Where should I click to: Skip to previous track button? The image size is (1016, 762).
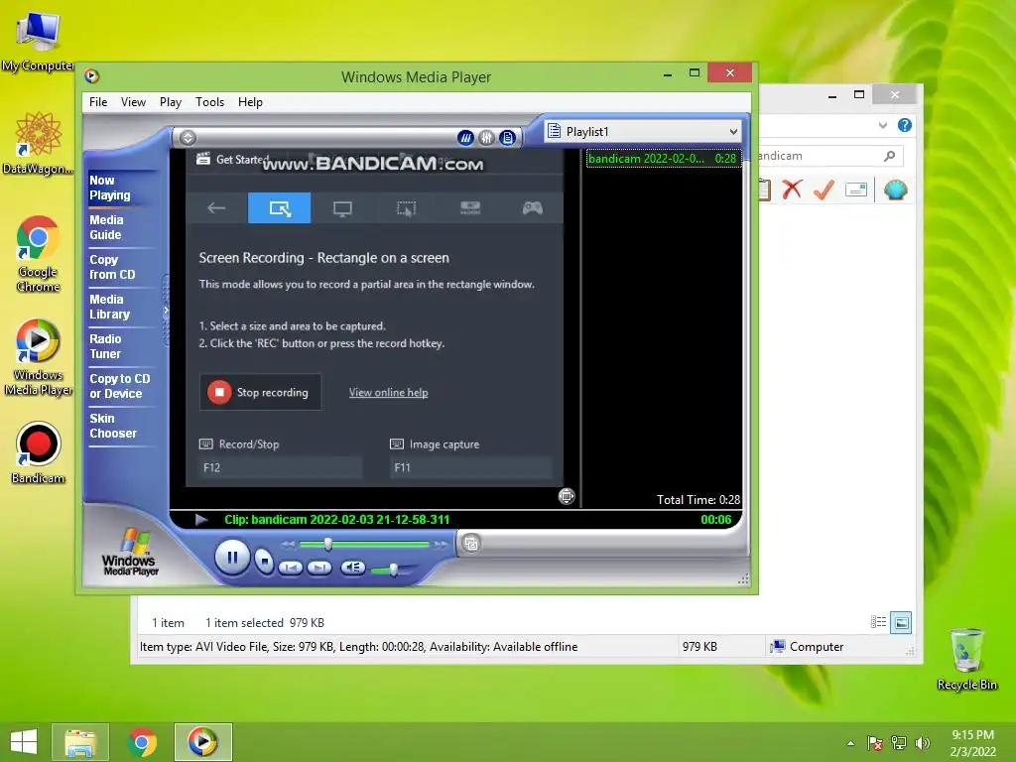pos(291,569)
